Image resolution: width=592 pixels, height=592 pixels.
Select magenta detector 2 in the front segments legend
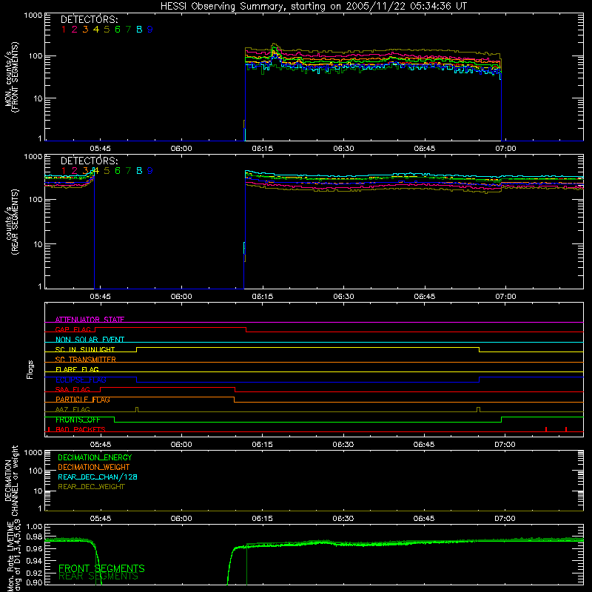pyautogui.click(x=75, y=30)
